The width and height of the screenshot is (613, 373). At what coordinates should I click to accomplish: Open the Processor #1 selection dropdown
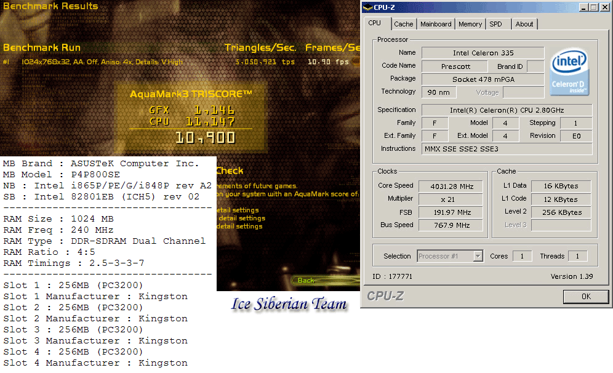[x=450, y=256]
